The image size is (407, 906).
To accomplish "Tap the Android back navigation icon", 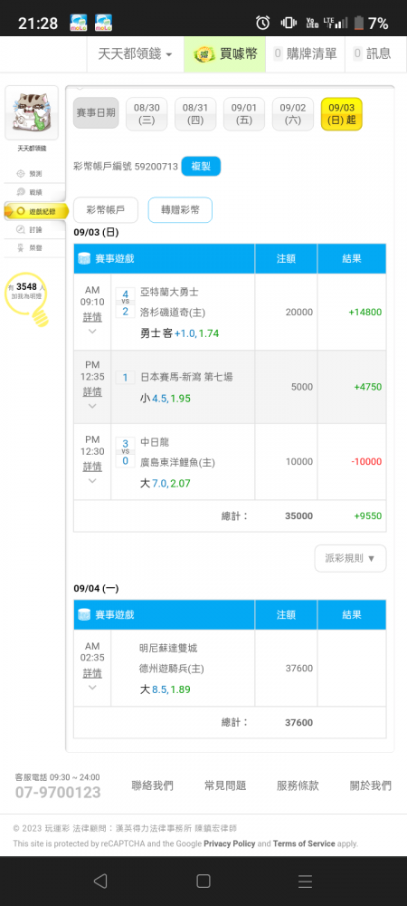I will point(100,881).
